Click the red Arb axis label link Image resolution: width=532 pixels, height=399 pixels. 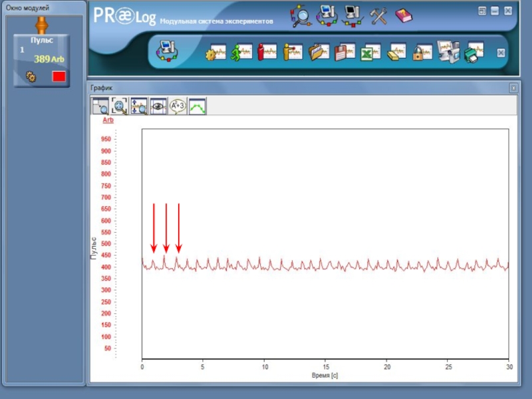(x=108, y=120)
